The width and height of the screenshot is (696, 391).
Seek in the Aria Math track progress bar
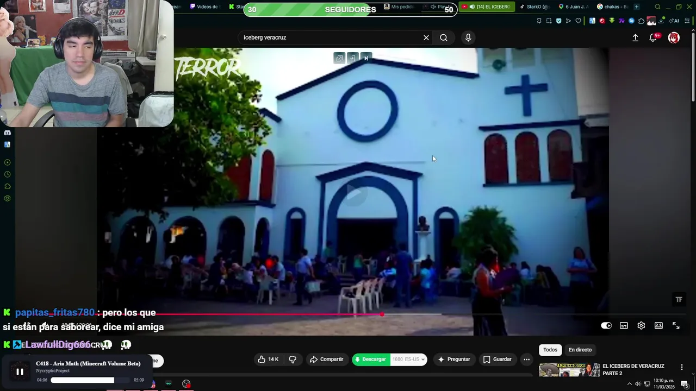coord(90,380)
